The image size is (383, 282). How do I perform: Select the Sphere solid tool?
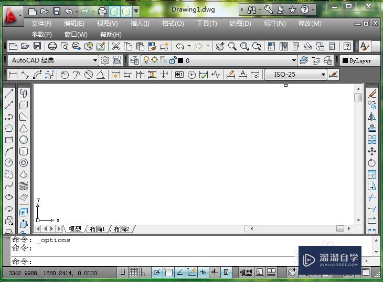24,140
